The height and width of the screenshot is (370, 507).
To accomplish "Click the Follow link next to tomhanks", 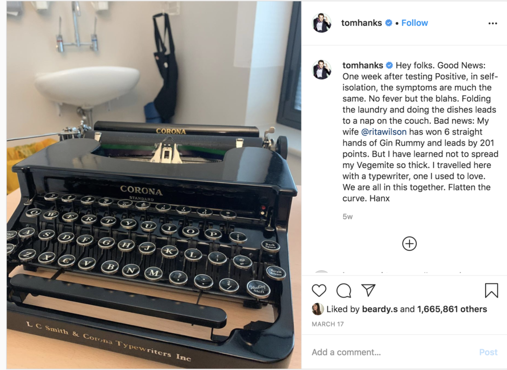I will coord(414,23).
